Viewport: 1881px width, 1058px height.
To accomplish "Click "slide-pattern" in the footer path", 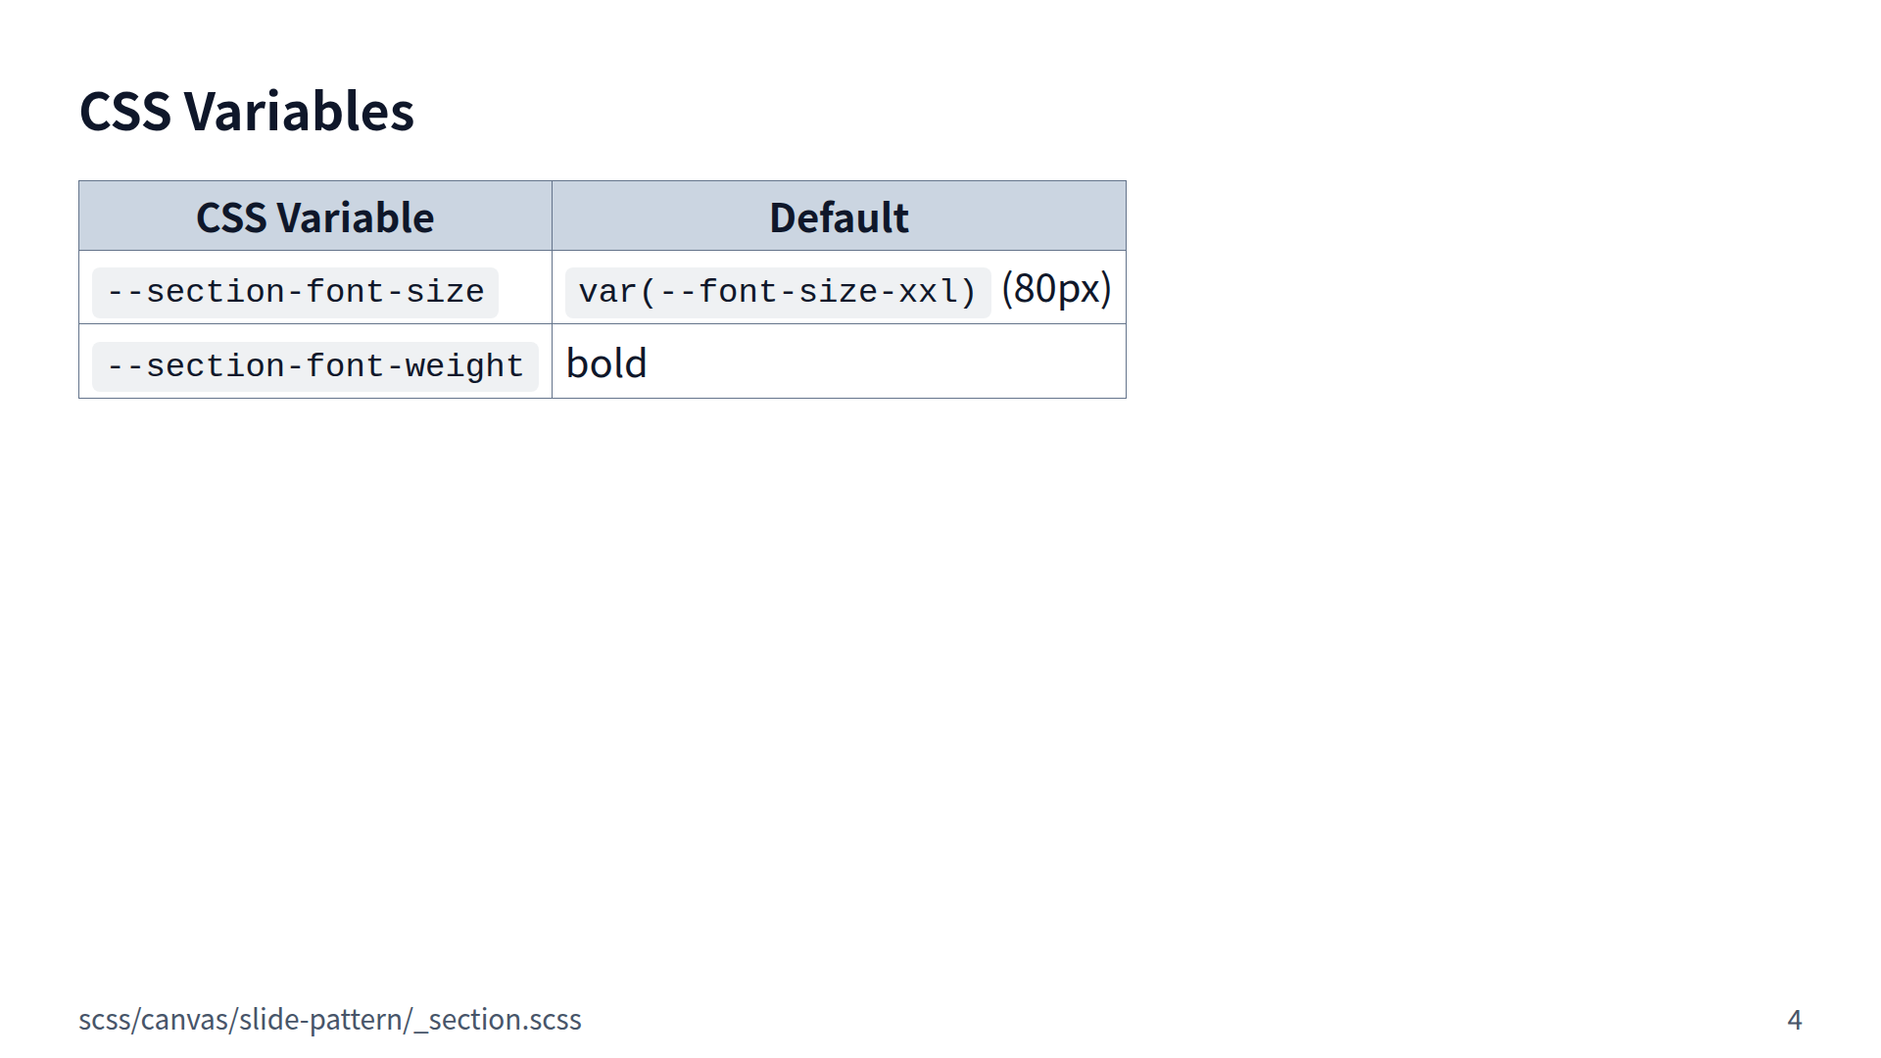I will pos(320,1020).
